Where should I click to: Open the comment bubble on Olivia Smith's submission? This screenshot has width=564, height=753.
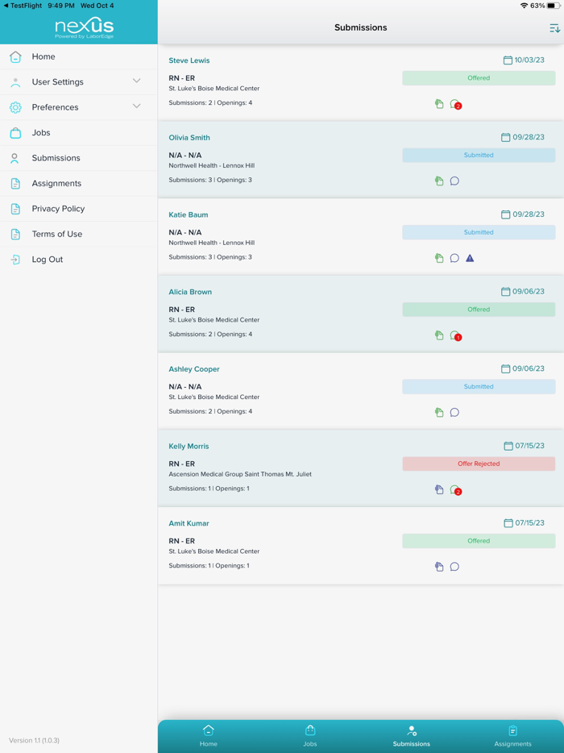[454, 181]
